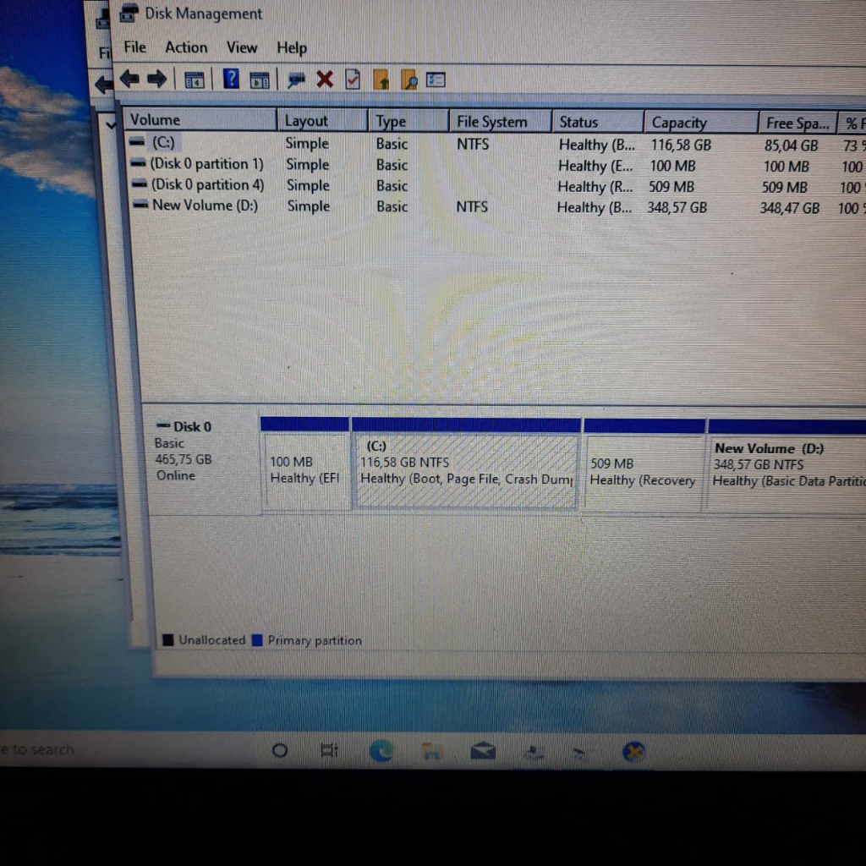Click the Forward arrow toolbar icon
This screenshot has height=866, width=866.
click(x=156, y=79)
